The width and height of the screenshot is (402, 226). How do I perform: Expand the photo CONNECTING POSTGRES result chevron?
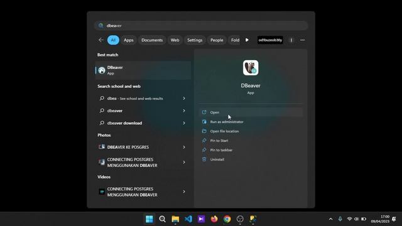(184, 162)
